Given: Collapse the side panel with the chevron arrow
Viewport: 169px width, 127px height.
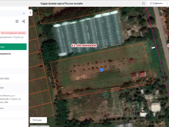Looking at the screenshot, I should tap(31, 13).
